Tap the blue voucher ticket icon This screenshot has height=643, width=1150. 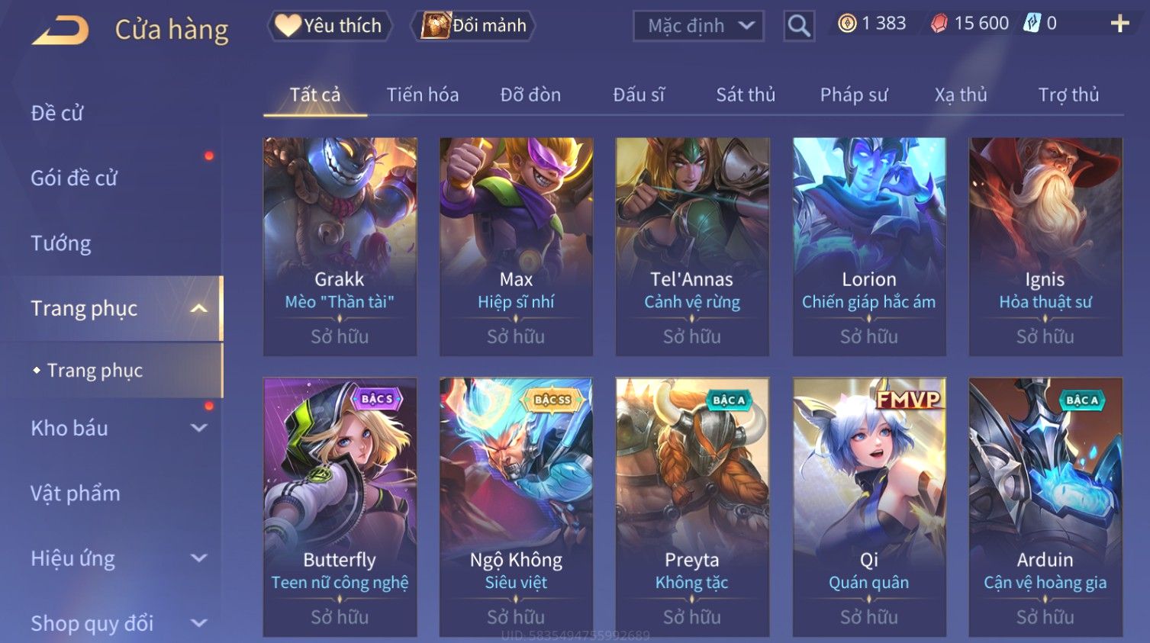tap(1032, 23)
